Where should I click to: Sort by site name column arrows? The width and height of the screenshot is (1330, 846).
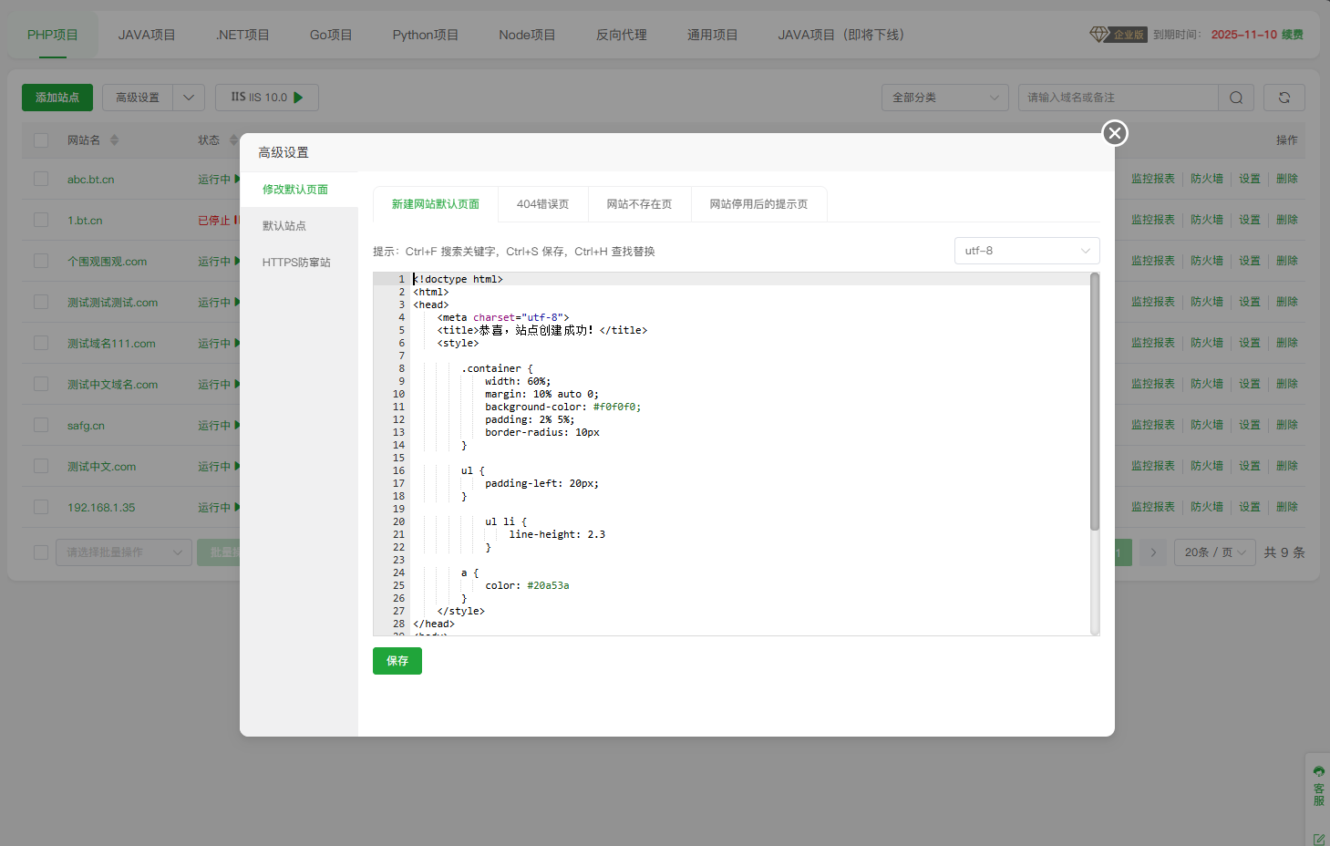click(114, 140)
